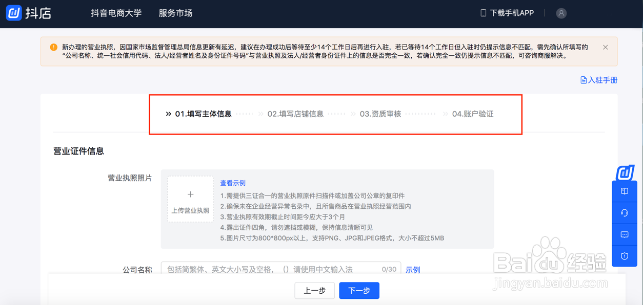Open the message icon in the floating sidebar
The height and width of the screenshot is (305, 643).
[x=625, y=234]
